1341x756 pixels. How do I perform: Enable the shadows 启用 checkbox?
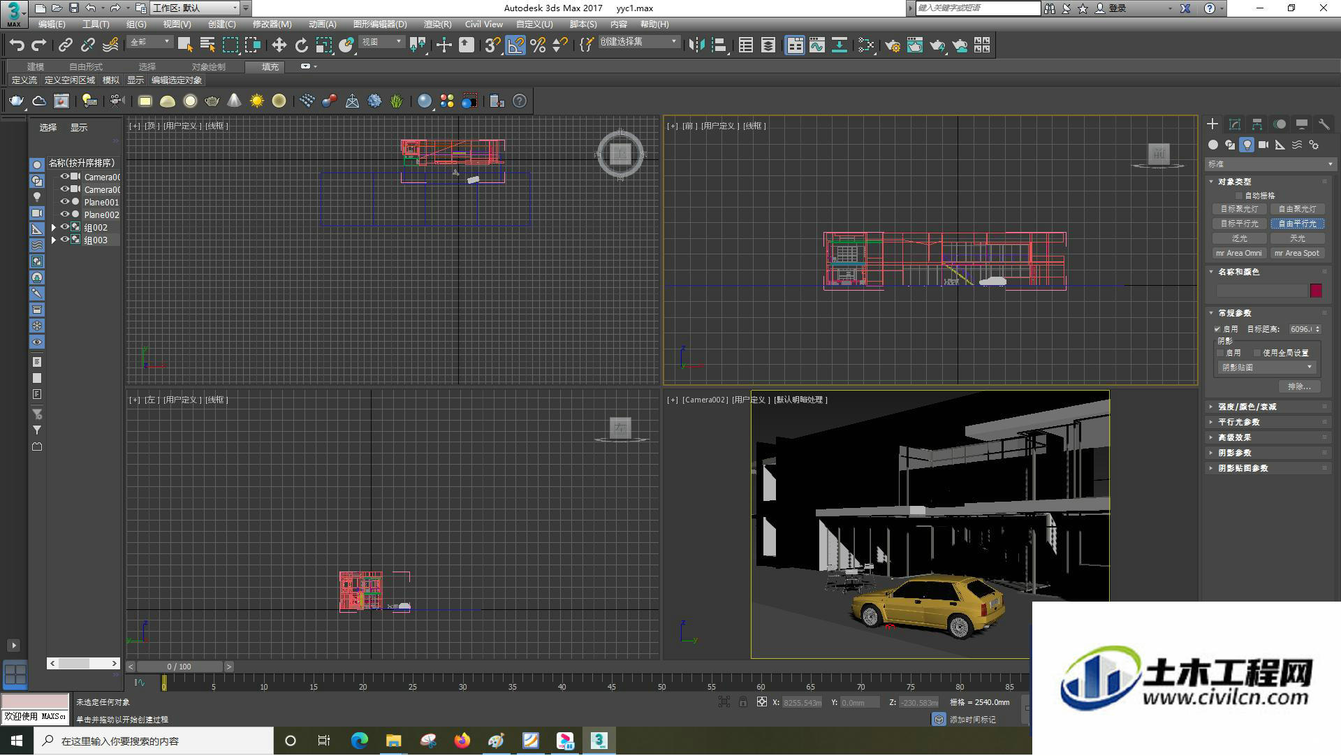[1221, 353]
